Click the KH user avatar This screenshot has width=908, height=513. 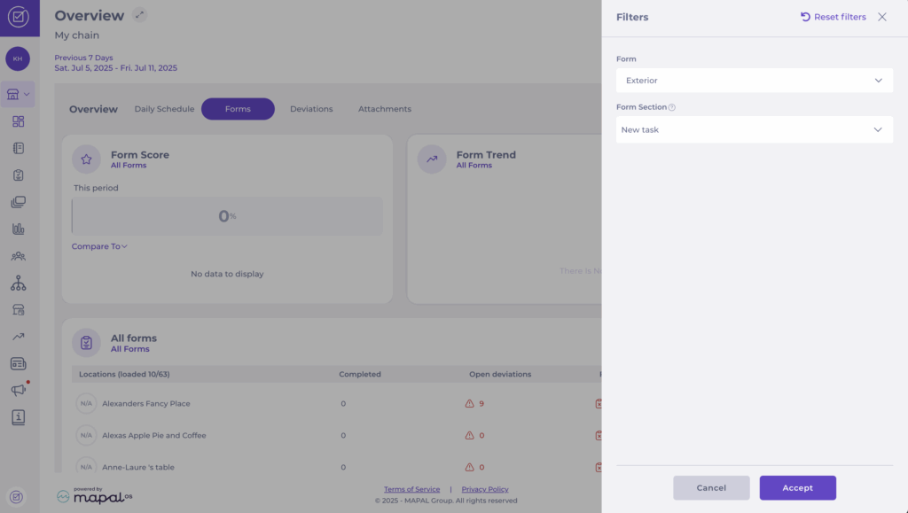pos(18,58)
